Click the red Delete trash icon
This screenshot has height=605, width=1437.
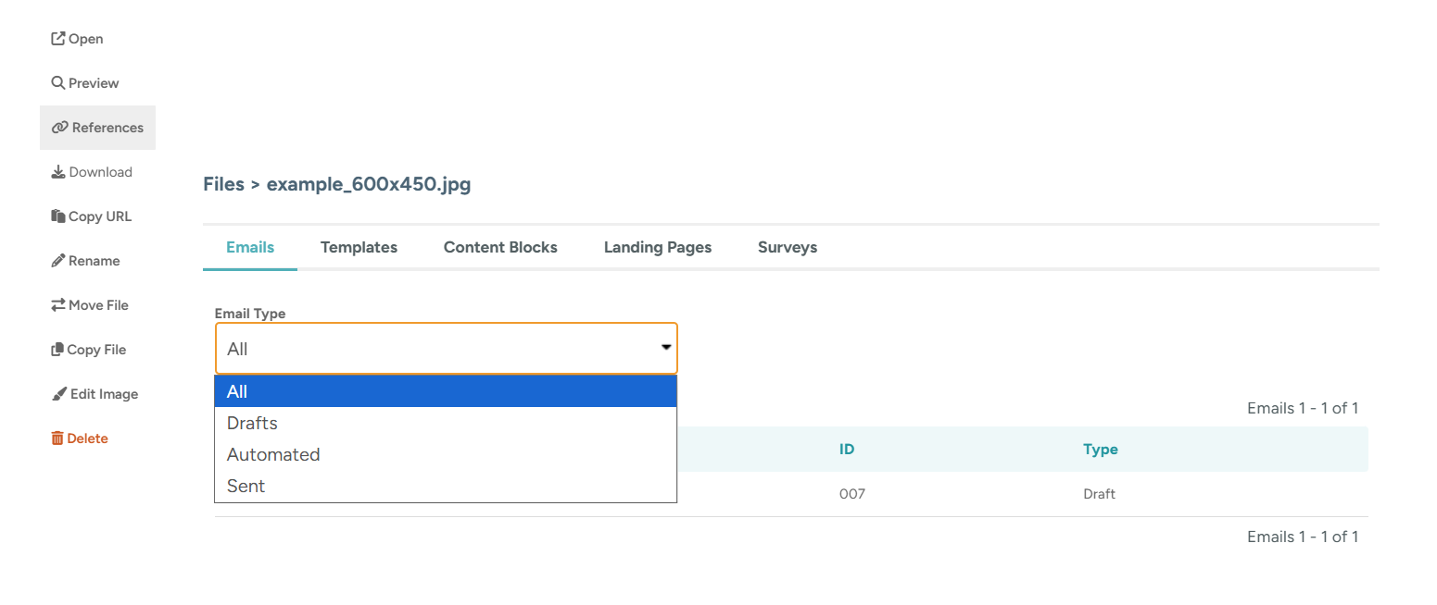(x=57, y=438)
